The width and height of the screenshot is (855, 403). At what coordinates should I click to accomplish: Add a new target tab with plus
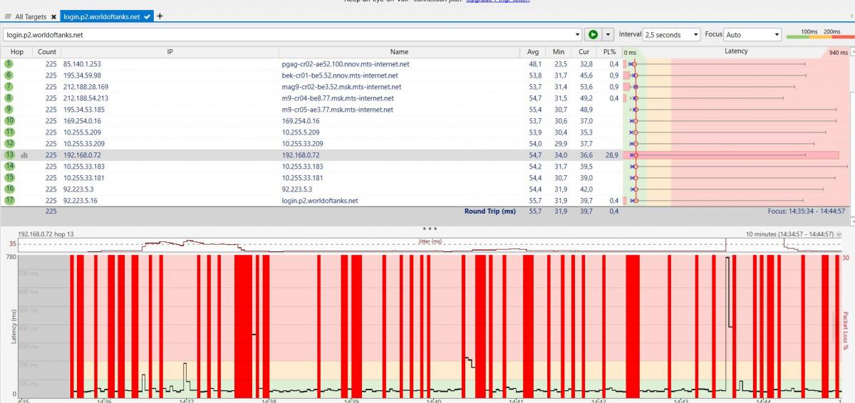[x=160, y=16]
